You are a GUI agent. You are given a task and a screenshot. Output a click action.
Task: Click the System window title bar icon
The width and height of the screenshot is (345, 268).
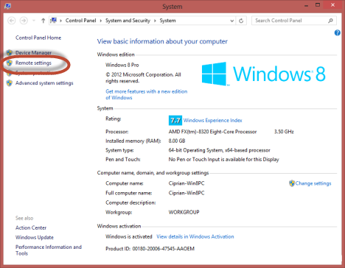(x=7, y=6)
